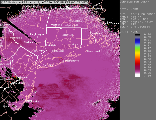Image resolution: width=156 pixels, height=120 pixels.
Task: Click the Monticello location marker
Action: tap(22, 38)
